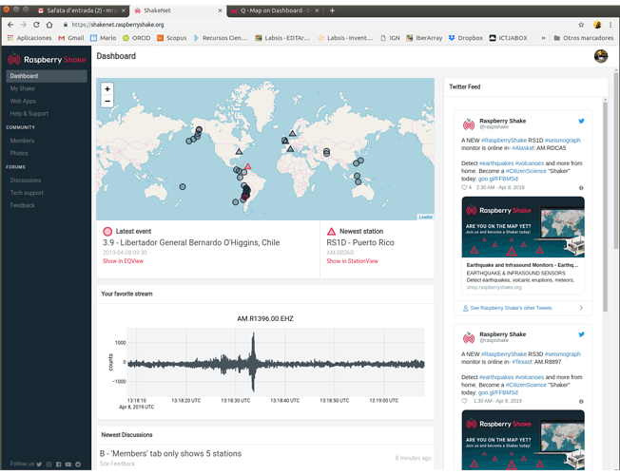Click Show in StationView link
The width and height of the screenshot is (620, 475).
tap(352, 261)
